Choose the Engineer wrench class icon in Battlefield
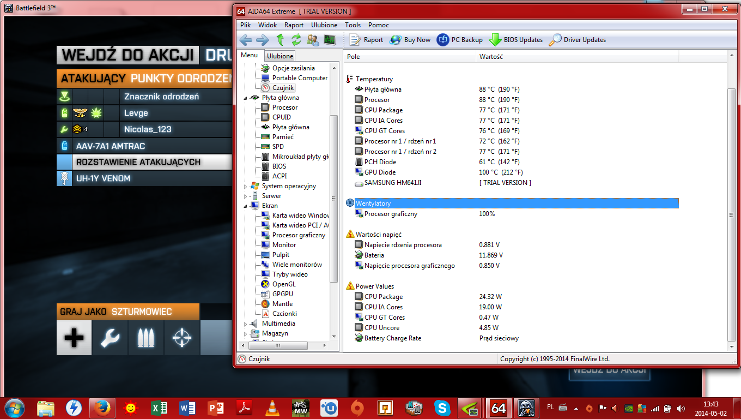Image resolution: width=741 pixels, height=419 pixels. [110, 338]
